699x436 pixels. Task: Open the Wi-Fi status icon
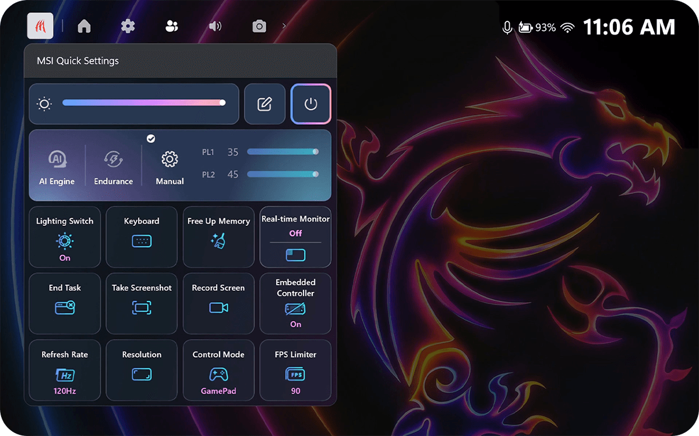click(567, 27)
